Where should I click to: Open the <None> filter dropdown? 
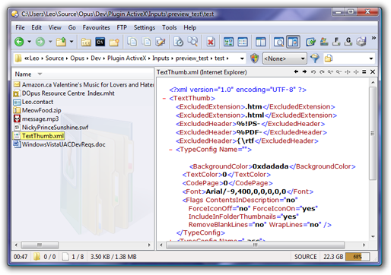click(x=285, y=58)
